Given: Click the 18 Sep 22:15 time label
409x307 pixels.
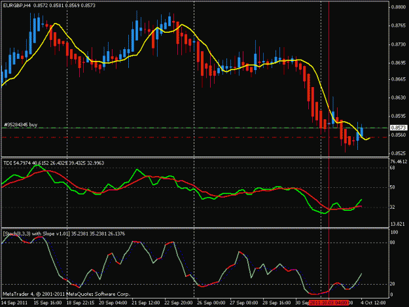Looking at the screenshot, I should click(80, 303).
